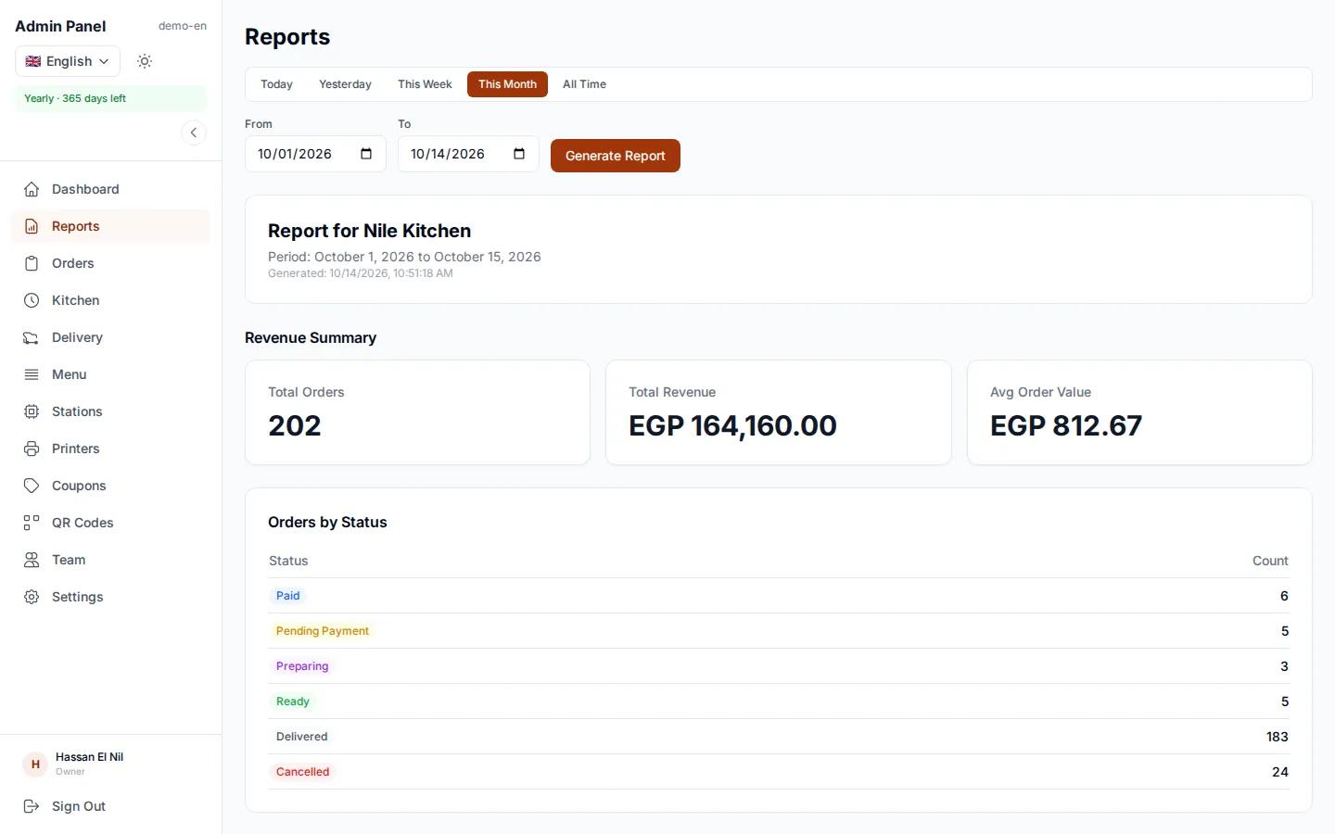1335x834 pixels.
Task: Select the Today range tab
Action: (276, 84)
